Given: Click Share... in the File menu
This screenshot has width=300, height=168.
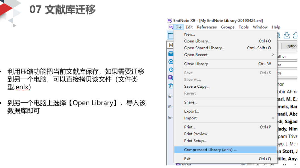Looking at the screenshot, I should (225, 102).
